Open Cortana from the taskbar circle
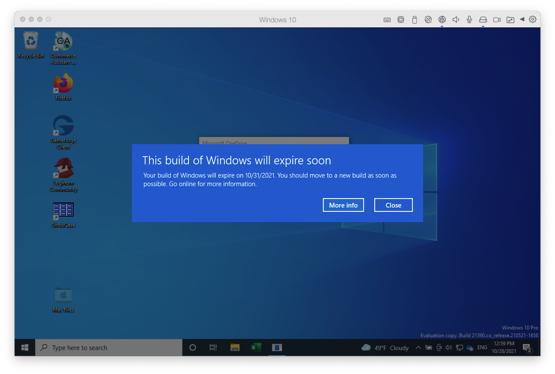 (193, 347)
